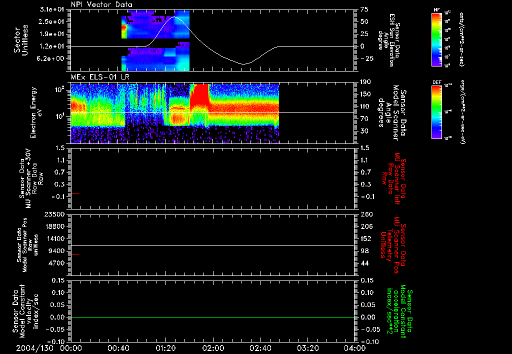Click the DEF color bar gradient
512x354 pixels.
coord(436,112)
